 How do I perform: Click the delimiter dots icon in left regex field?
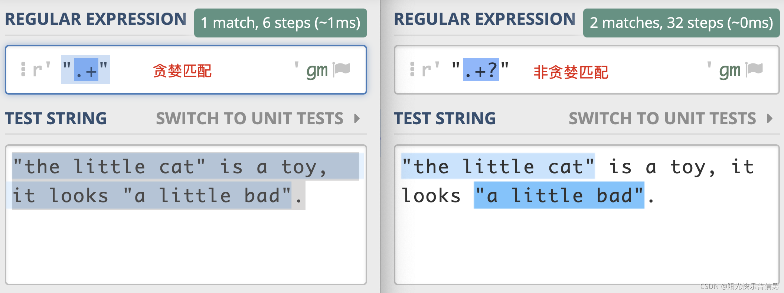[x=23, y=69]
